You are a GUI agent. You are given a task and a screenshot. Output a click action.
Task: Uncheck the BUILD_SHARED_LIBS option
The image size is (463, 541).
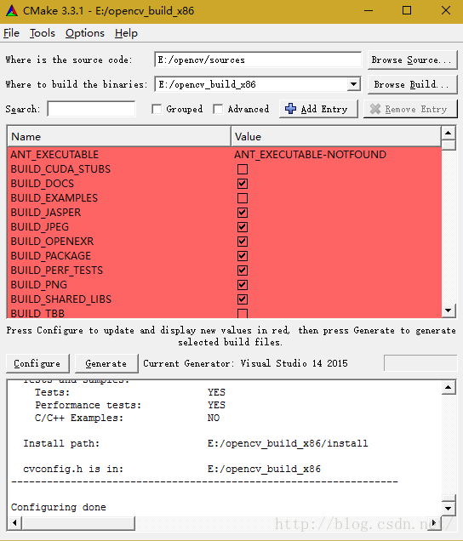243,299
